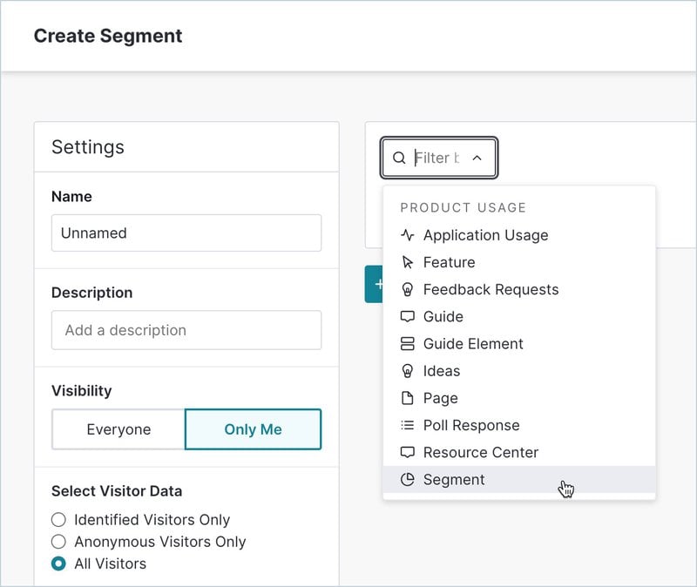This screenshot has height=587, width=697.
Task: Set visibility to Everyone
Action: [x=118, y=429]
